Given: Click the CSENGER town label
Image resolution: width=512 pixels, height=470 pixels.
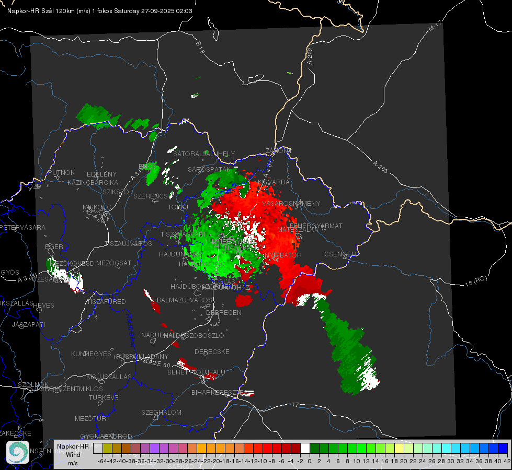Looking at the screenshot, I should point(340,254).
